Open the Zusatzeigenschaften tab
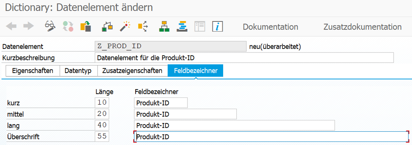The image size is (412, 145). point(132,71)
